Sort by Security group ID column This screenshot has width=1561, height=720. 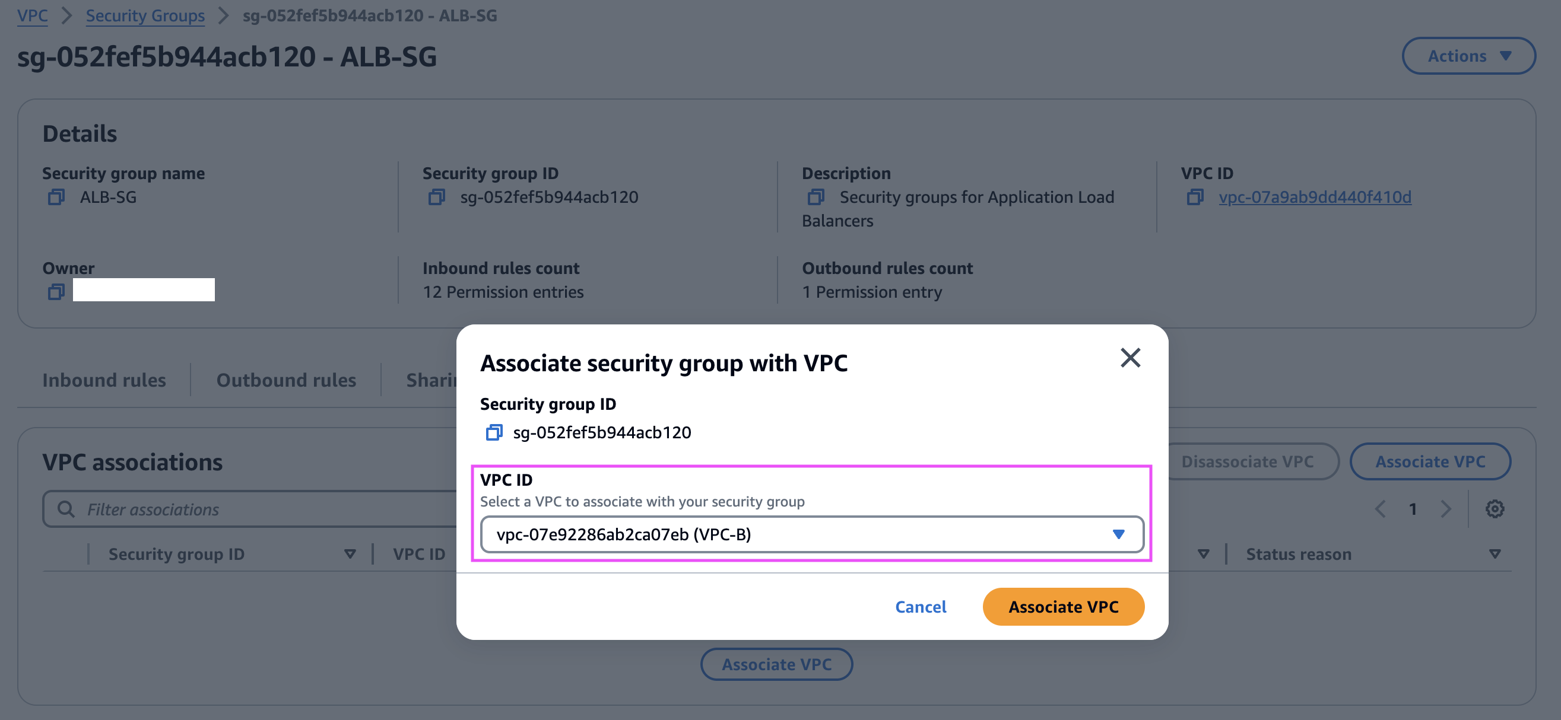pyautogui.click(x=350, y=554)
